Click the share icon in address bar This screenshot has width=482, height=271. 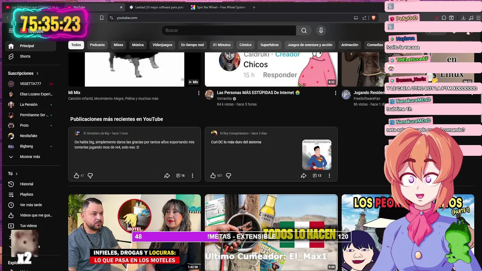pos(365,18)
